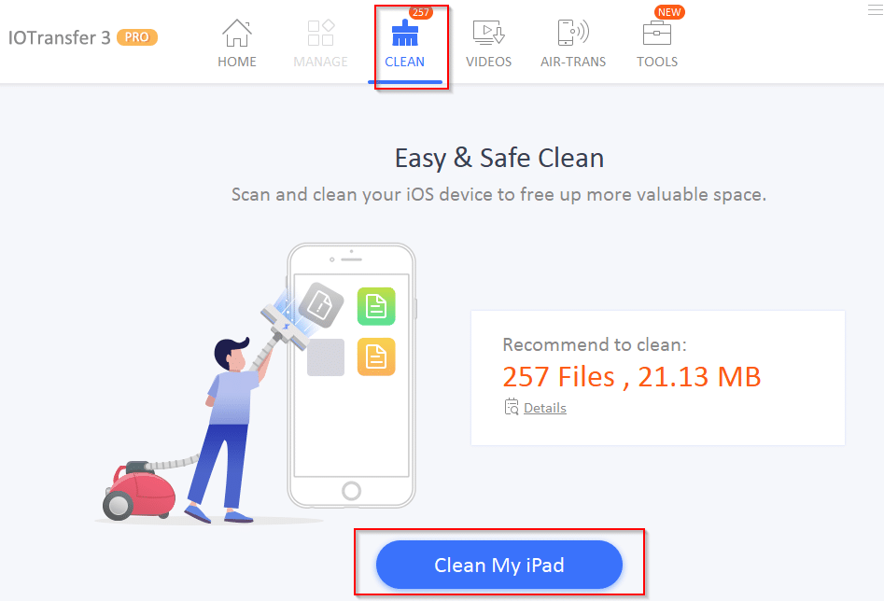This screenshot has width=884, height=601.
Task: Open the Details link
Action: tap(544, 408)
